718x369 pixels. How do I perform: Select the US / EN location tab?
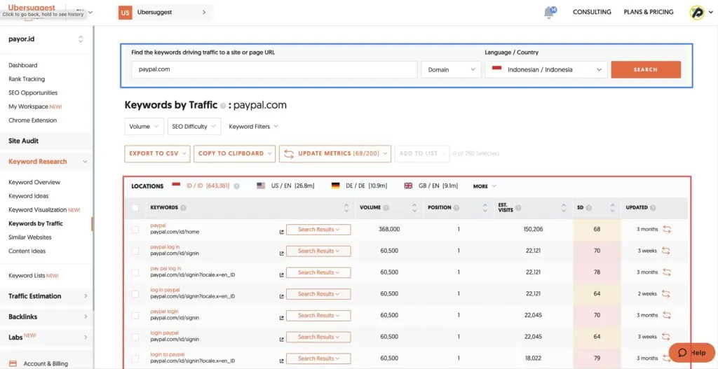click(285, 186)
